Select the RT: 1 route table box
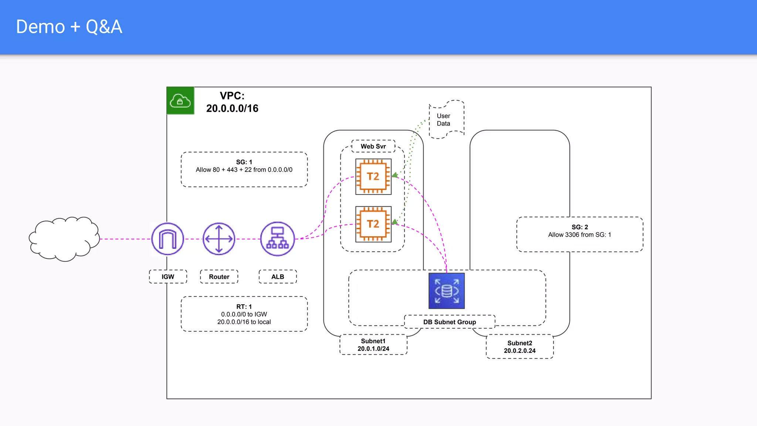This screenshot has width=757, height=426. tap(244, 314)
